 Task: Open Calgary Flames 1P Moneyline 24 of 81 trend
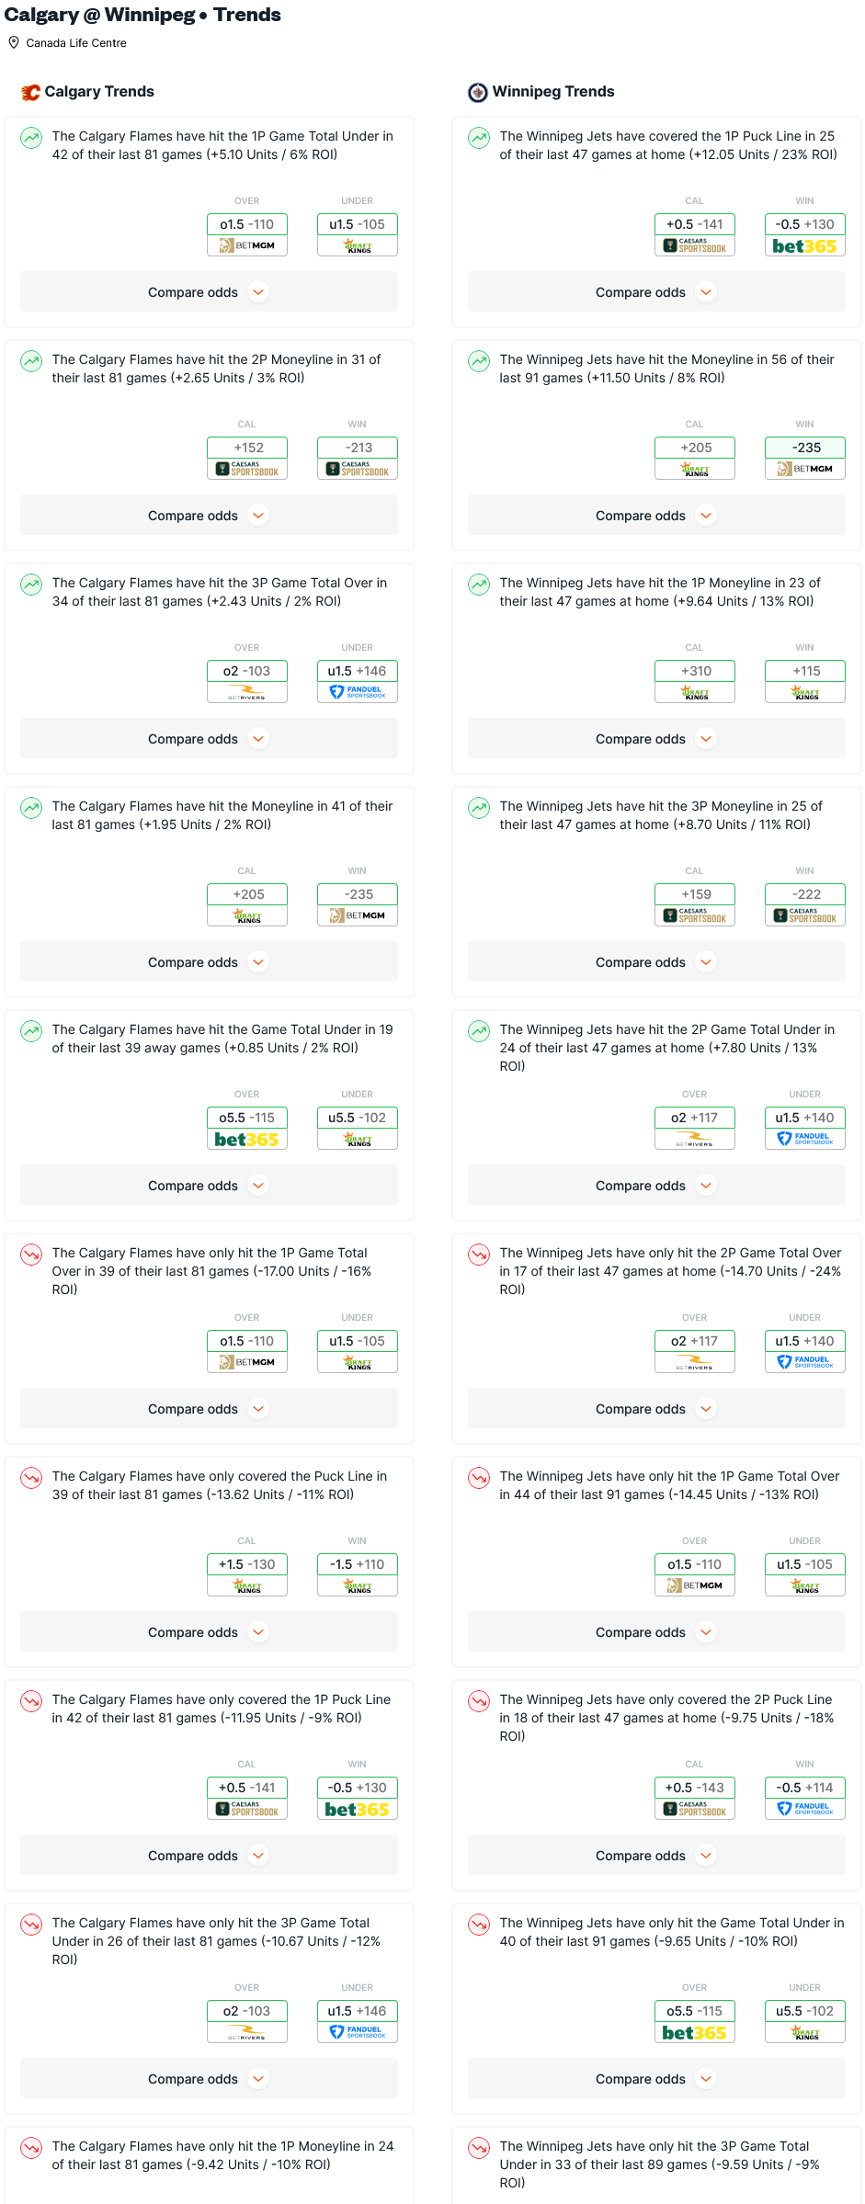(x=222, y=2155)
